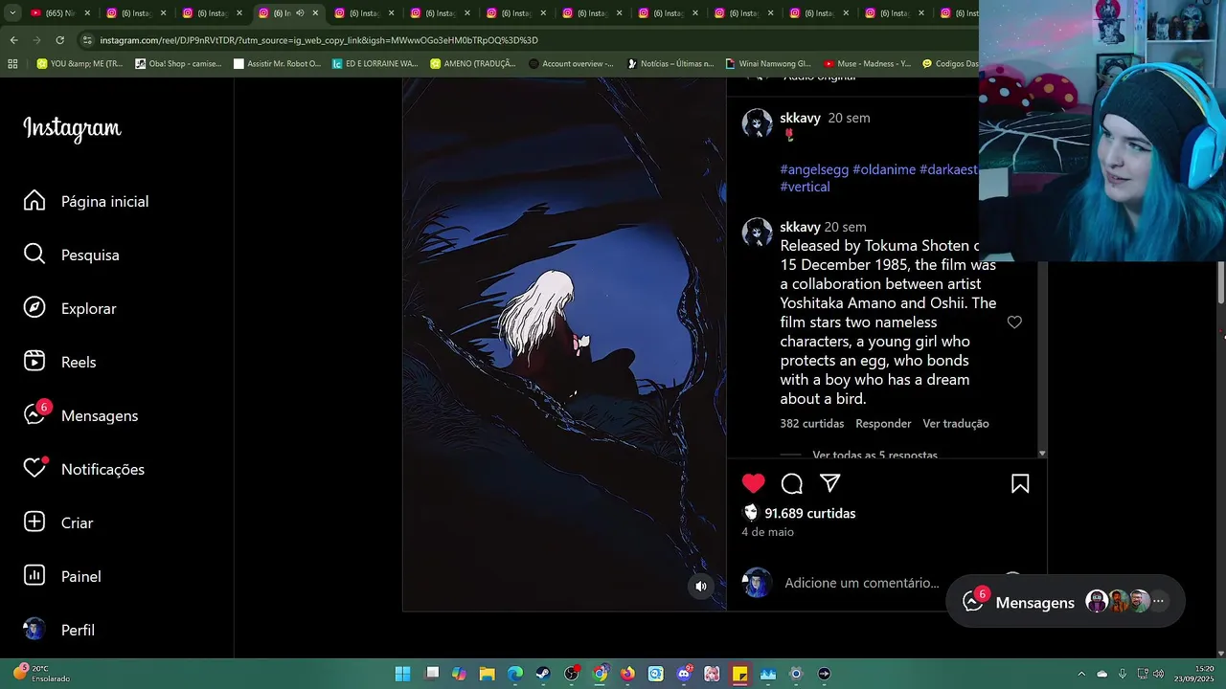This screenshot has width=1226, height=689.
Task: Open the Windows Start menu
Action: (403, 674)
